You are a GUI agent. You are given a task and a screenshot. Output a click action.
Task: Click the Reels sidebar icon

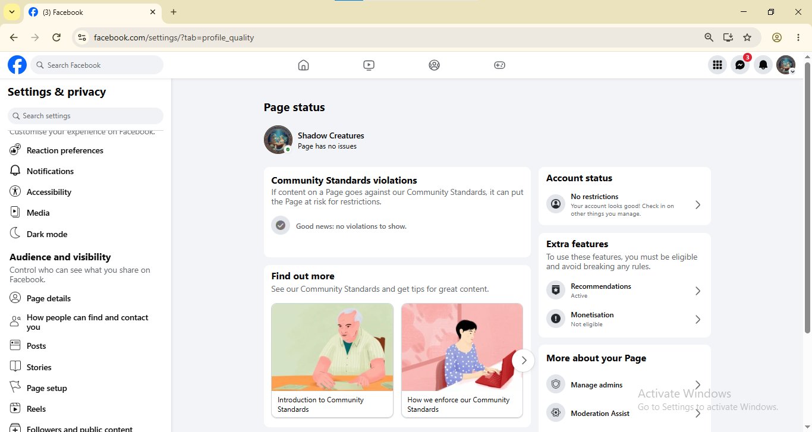[x=15, y=408]
